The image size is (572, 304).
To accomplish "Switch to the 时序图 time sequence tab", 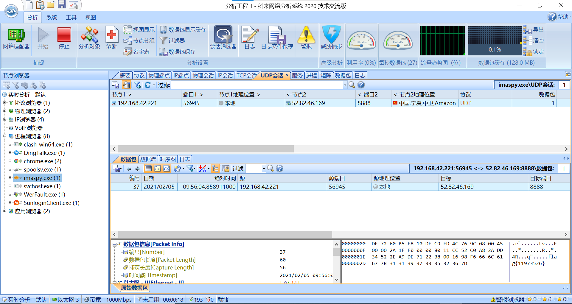I will [168, 159].
